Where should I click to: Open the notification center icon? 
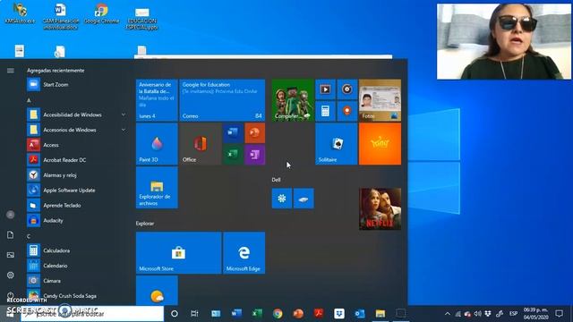tap(559, 314)
